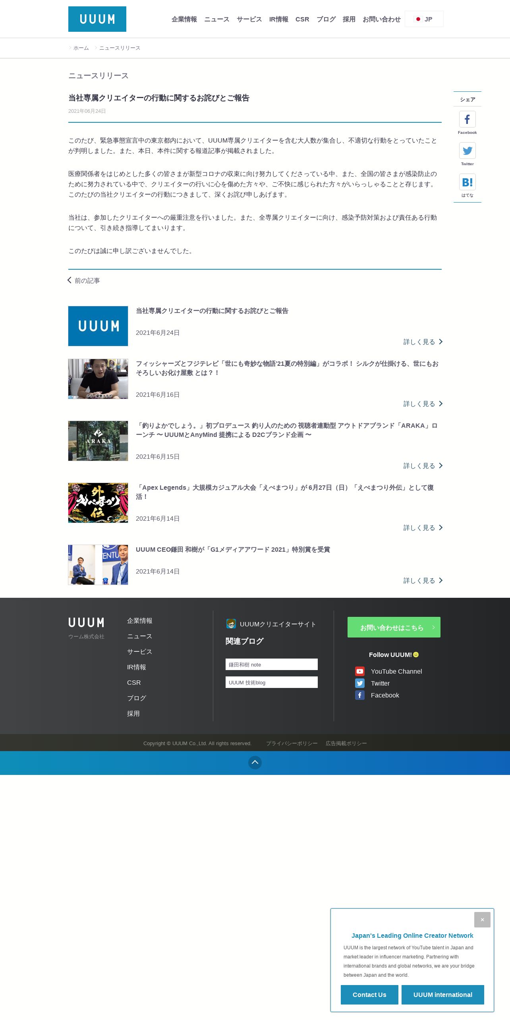Click footer ニュース link
This screenshot has width=510, height=1020.
click(x=140, y=636)
